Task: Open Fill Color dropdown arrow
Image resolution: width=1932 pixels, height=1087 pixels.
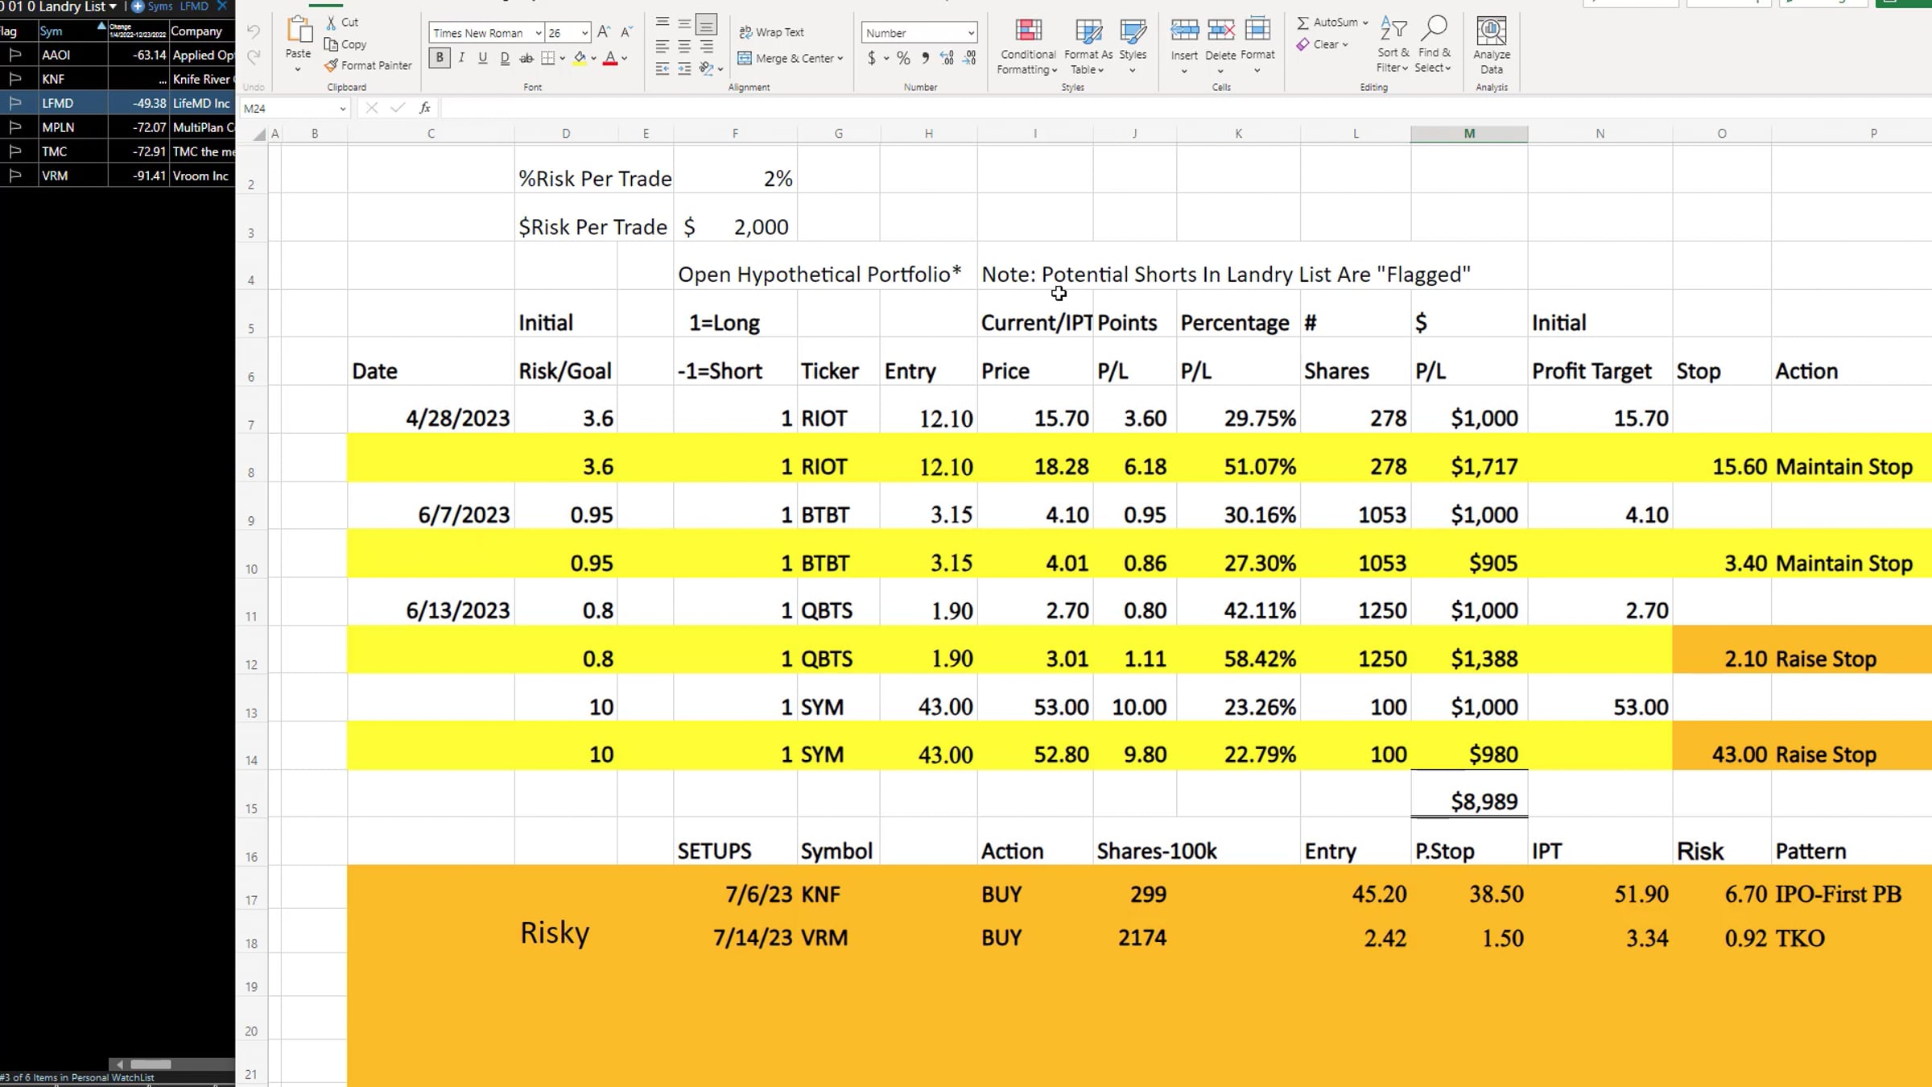Action: [594, 58]
